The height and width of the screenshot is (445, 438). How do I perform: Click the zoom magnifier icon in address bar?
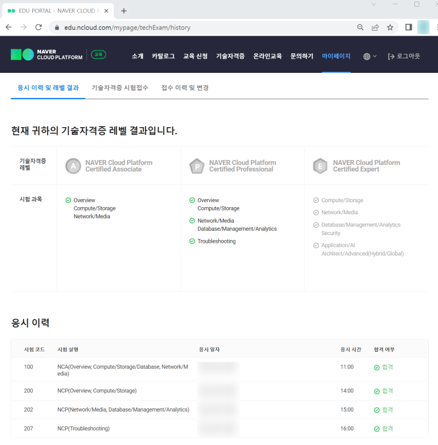[x=360, y=27]
